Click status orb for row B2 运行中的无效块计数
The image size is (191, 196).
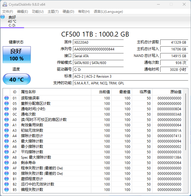(x=7, y=184)
